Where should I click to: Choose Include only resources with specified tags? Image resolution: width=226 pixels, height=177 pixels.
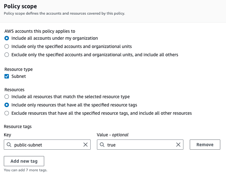tap(7, 105)
